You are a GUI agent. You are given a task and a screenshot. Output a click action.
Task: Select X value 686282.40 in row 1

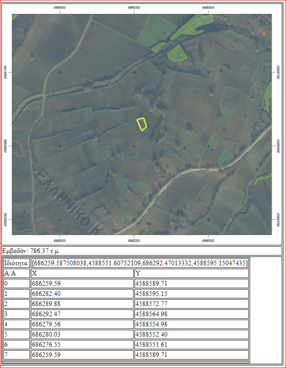[82, 293]
